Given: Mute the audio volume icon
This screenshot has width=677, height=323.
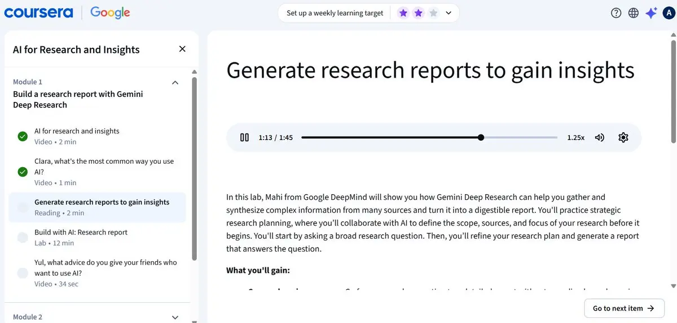Looking at the screenshot, I should [x=600, y=137].
